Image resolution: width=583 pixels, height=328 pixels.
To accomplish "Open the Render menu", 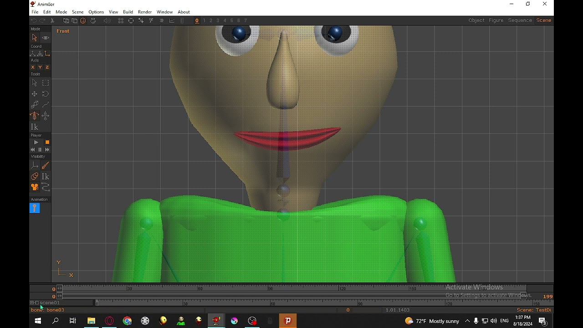I will (145, 12).
